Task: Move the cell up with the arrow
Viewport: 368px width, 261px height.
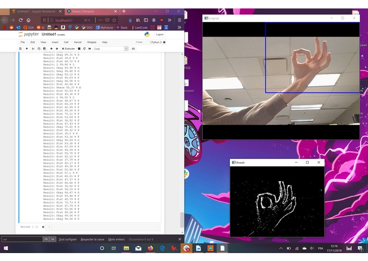Action: coord(51,49)
